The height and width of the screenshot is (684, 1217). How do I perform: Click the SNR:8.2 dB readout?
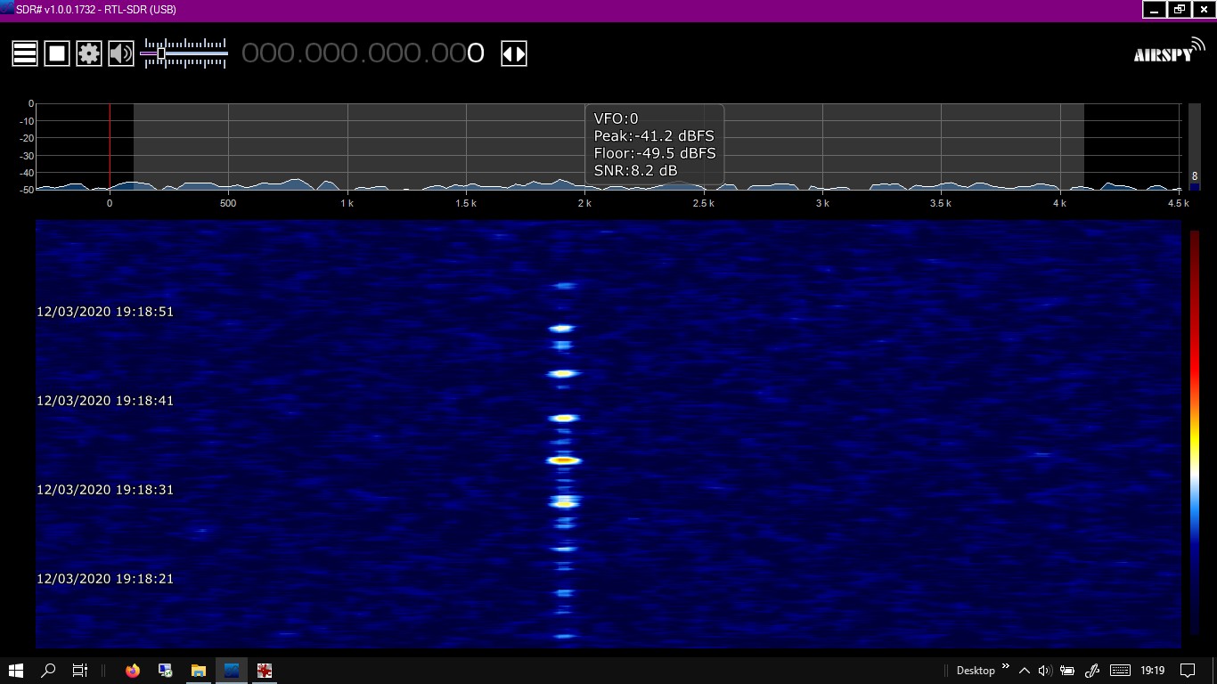click(x=635, y=170)
